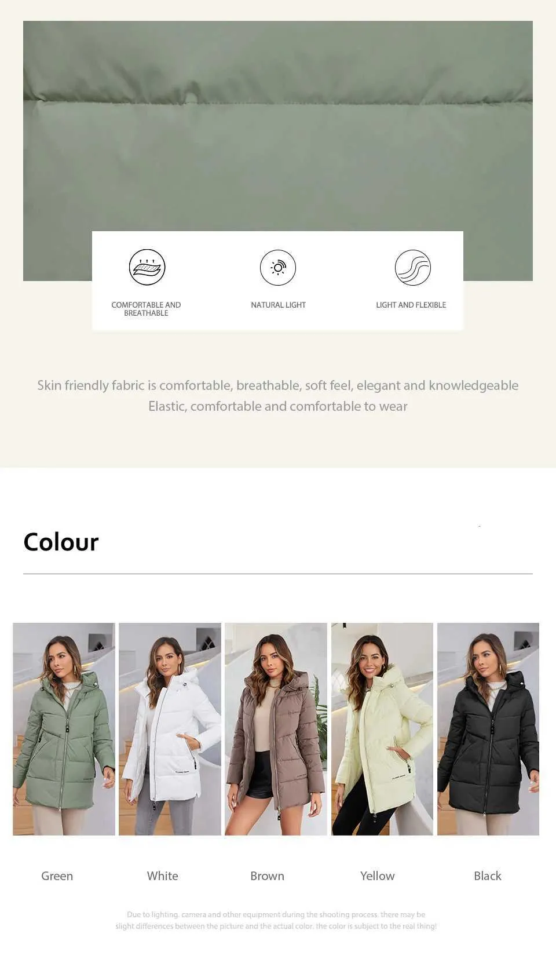Click the natural light sun icon
The image size is (556, 963).
pyautogui.click(x=278, y=267)
